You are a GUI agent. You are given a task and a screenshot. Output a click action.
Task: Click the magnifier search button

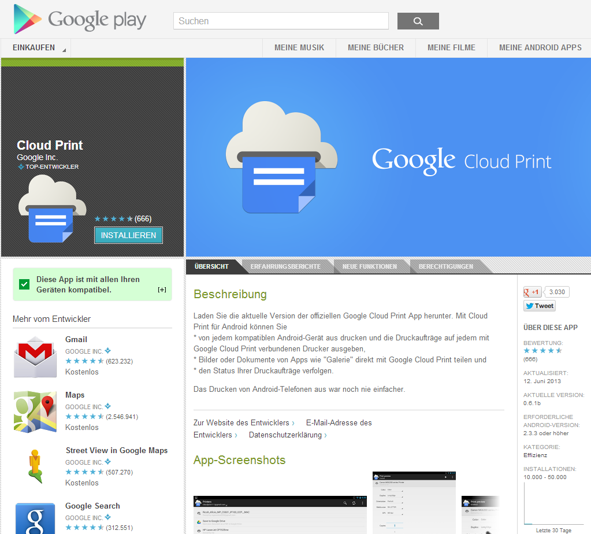tap(418, 21)
